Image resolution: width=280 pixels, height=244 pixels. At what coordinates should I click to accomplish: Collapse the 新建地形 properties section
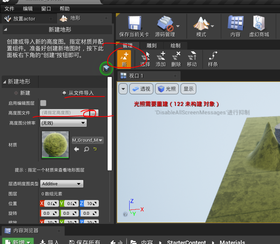[5, 82]
